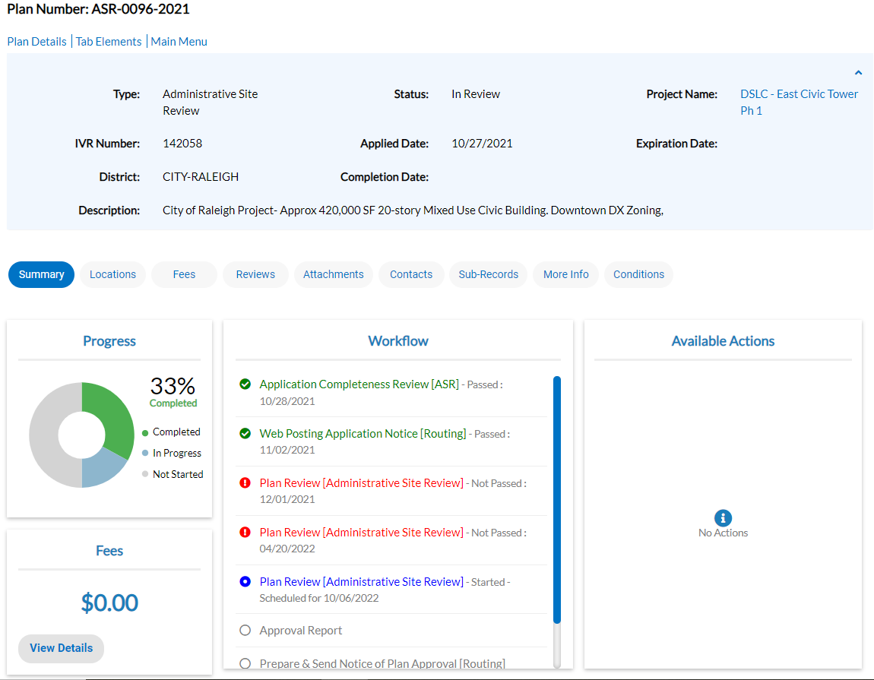Click the In Progress legend dot
874x680 pixels.
point(145,454)
